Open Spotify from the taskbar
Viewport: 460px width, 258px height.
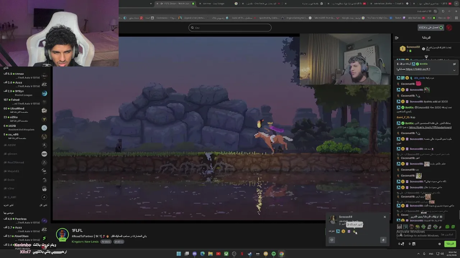(x=273, y=254)
